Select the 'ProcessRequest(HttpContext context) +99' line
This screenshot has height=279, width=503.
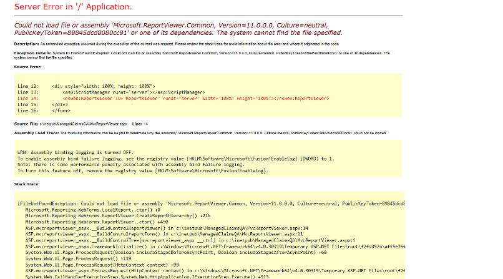click(x=102, y=265)
